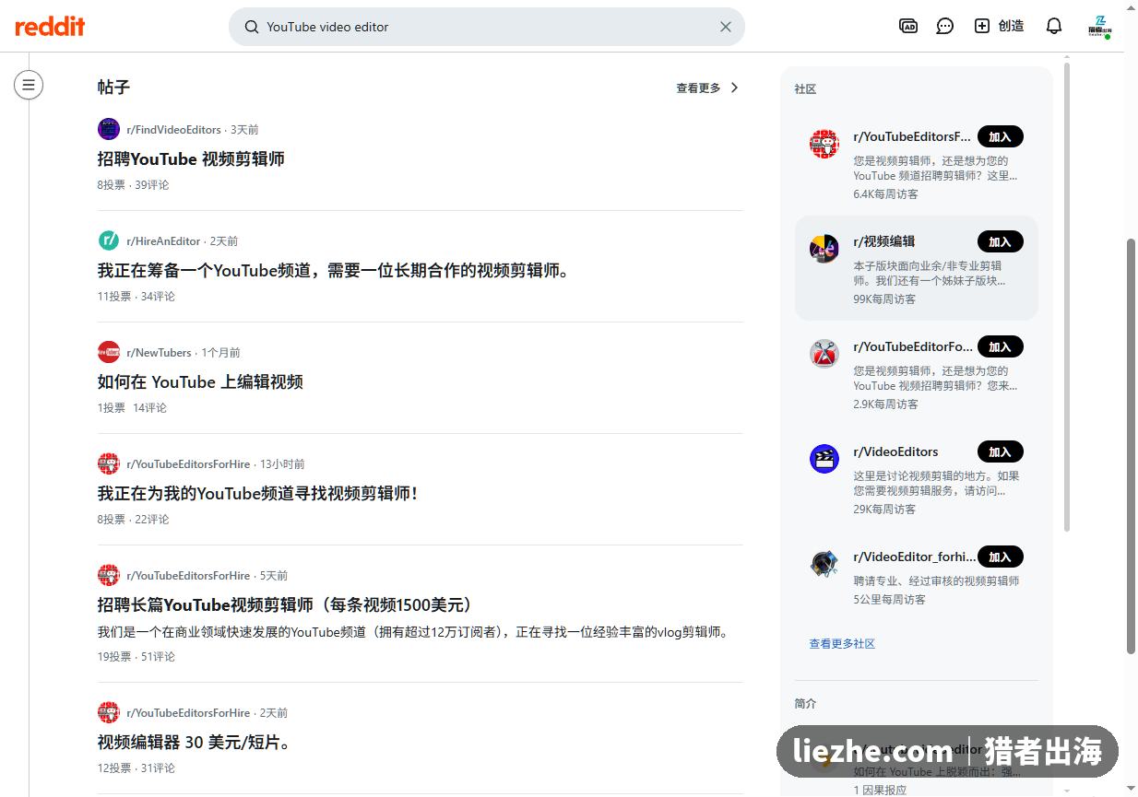Open post 招聘长篇YouTube视频剪辑师
The image size is (1138, 797).
tap(289, 604)
